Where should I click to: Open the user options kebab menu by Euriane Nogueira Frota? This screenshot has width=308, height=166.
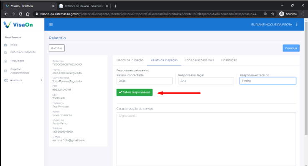point(297,24)
